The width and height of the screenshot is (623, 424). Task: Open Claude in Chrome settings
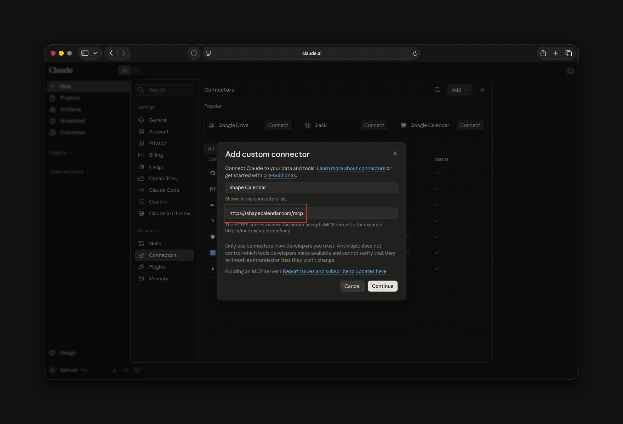coord(164,214)
